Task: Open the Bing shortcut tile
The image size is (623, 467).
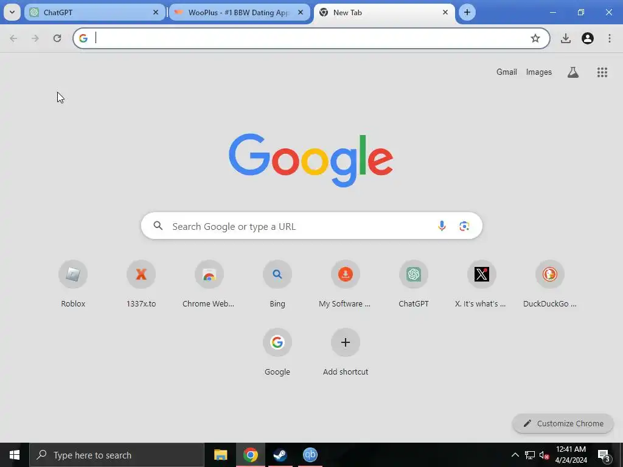Action: 277,285
